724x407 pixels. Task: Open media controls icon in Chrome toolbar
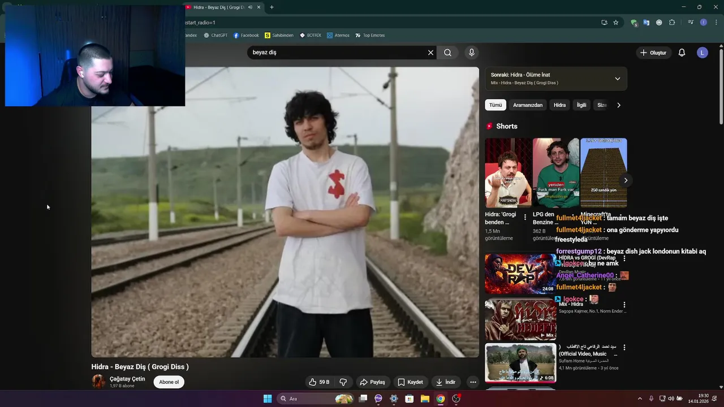tap(691, 23)
